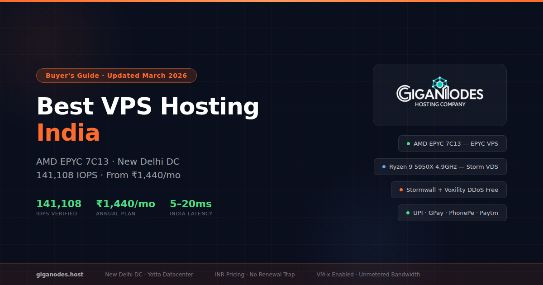Open the AMD EPYC 7C13 — EPYC VPS pill
Image resolution: width=543 pixels, height=285 pixels.
coord(452,144)
